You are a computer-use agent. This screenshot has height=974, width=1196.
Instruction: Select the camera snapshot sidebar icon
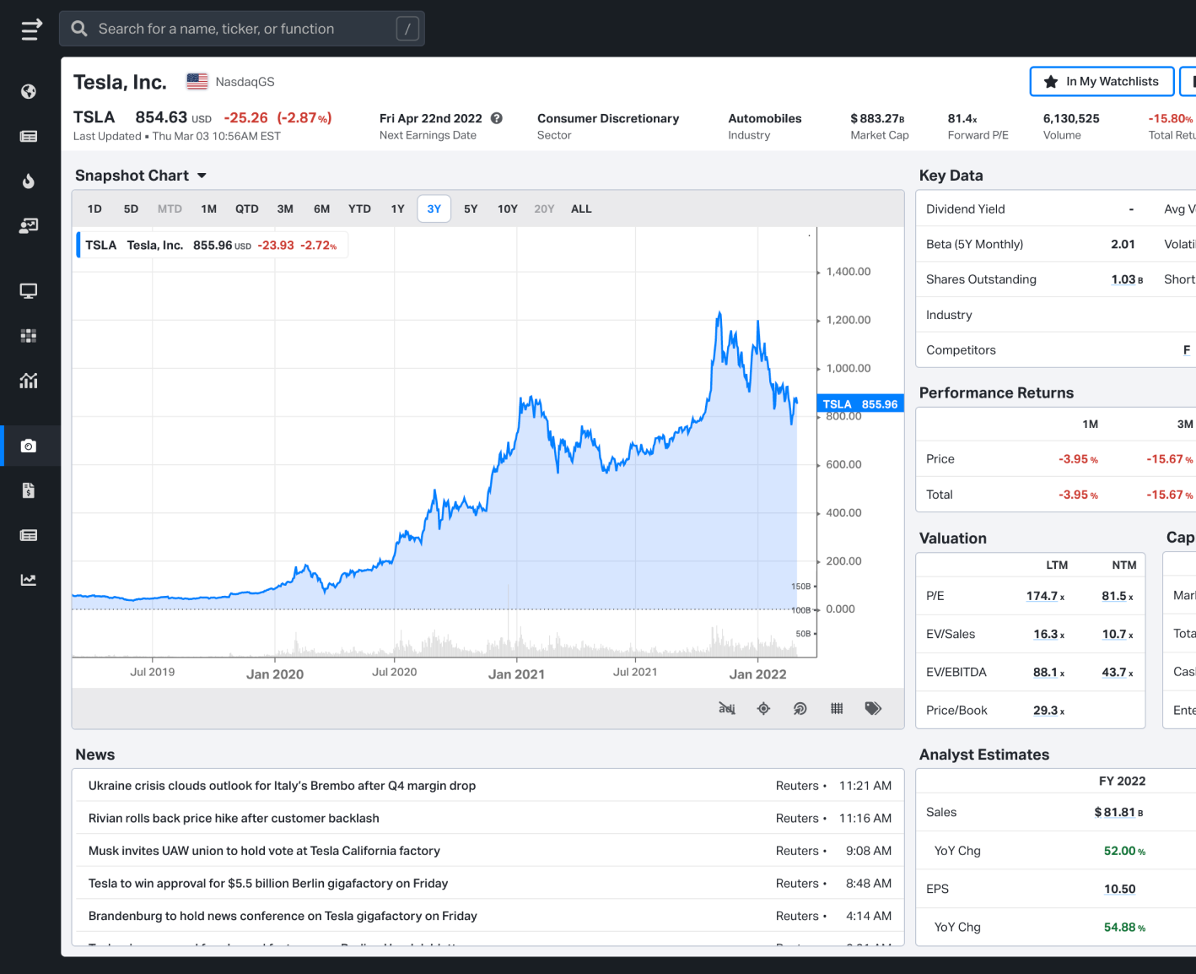(x=29, y=446)
